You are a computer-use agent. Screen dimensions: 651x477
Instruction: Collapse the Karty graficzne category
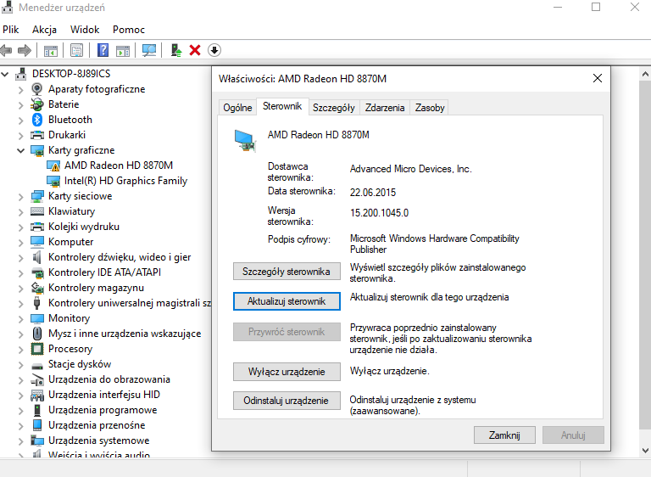(20, 150)
